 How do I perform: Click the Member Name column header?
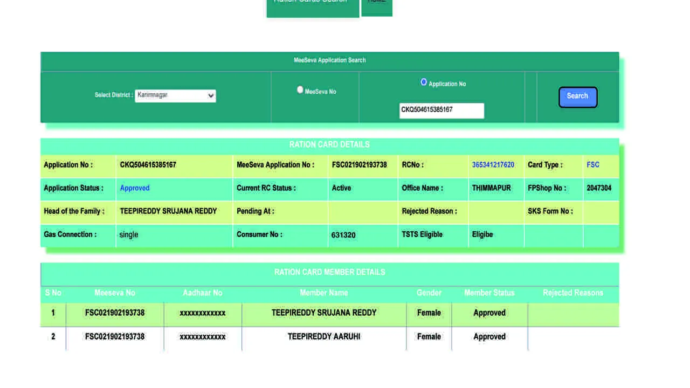[324, 293]
